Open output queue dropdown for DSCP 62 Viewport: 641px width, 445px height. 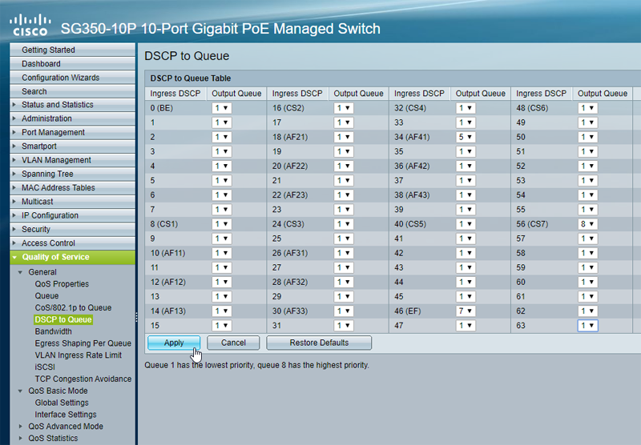pos(587,311)
